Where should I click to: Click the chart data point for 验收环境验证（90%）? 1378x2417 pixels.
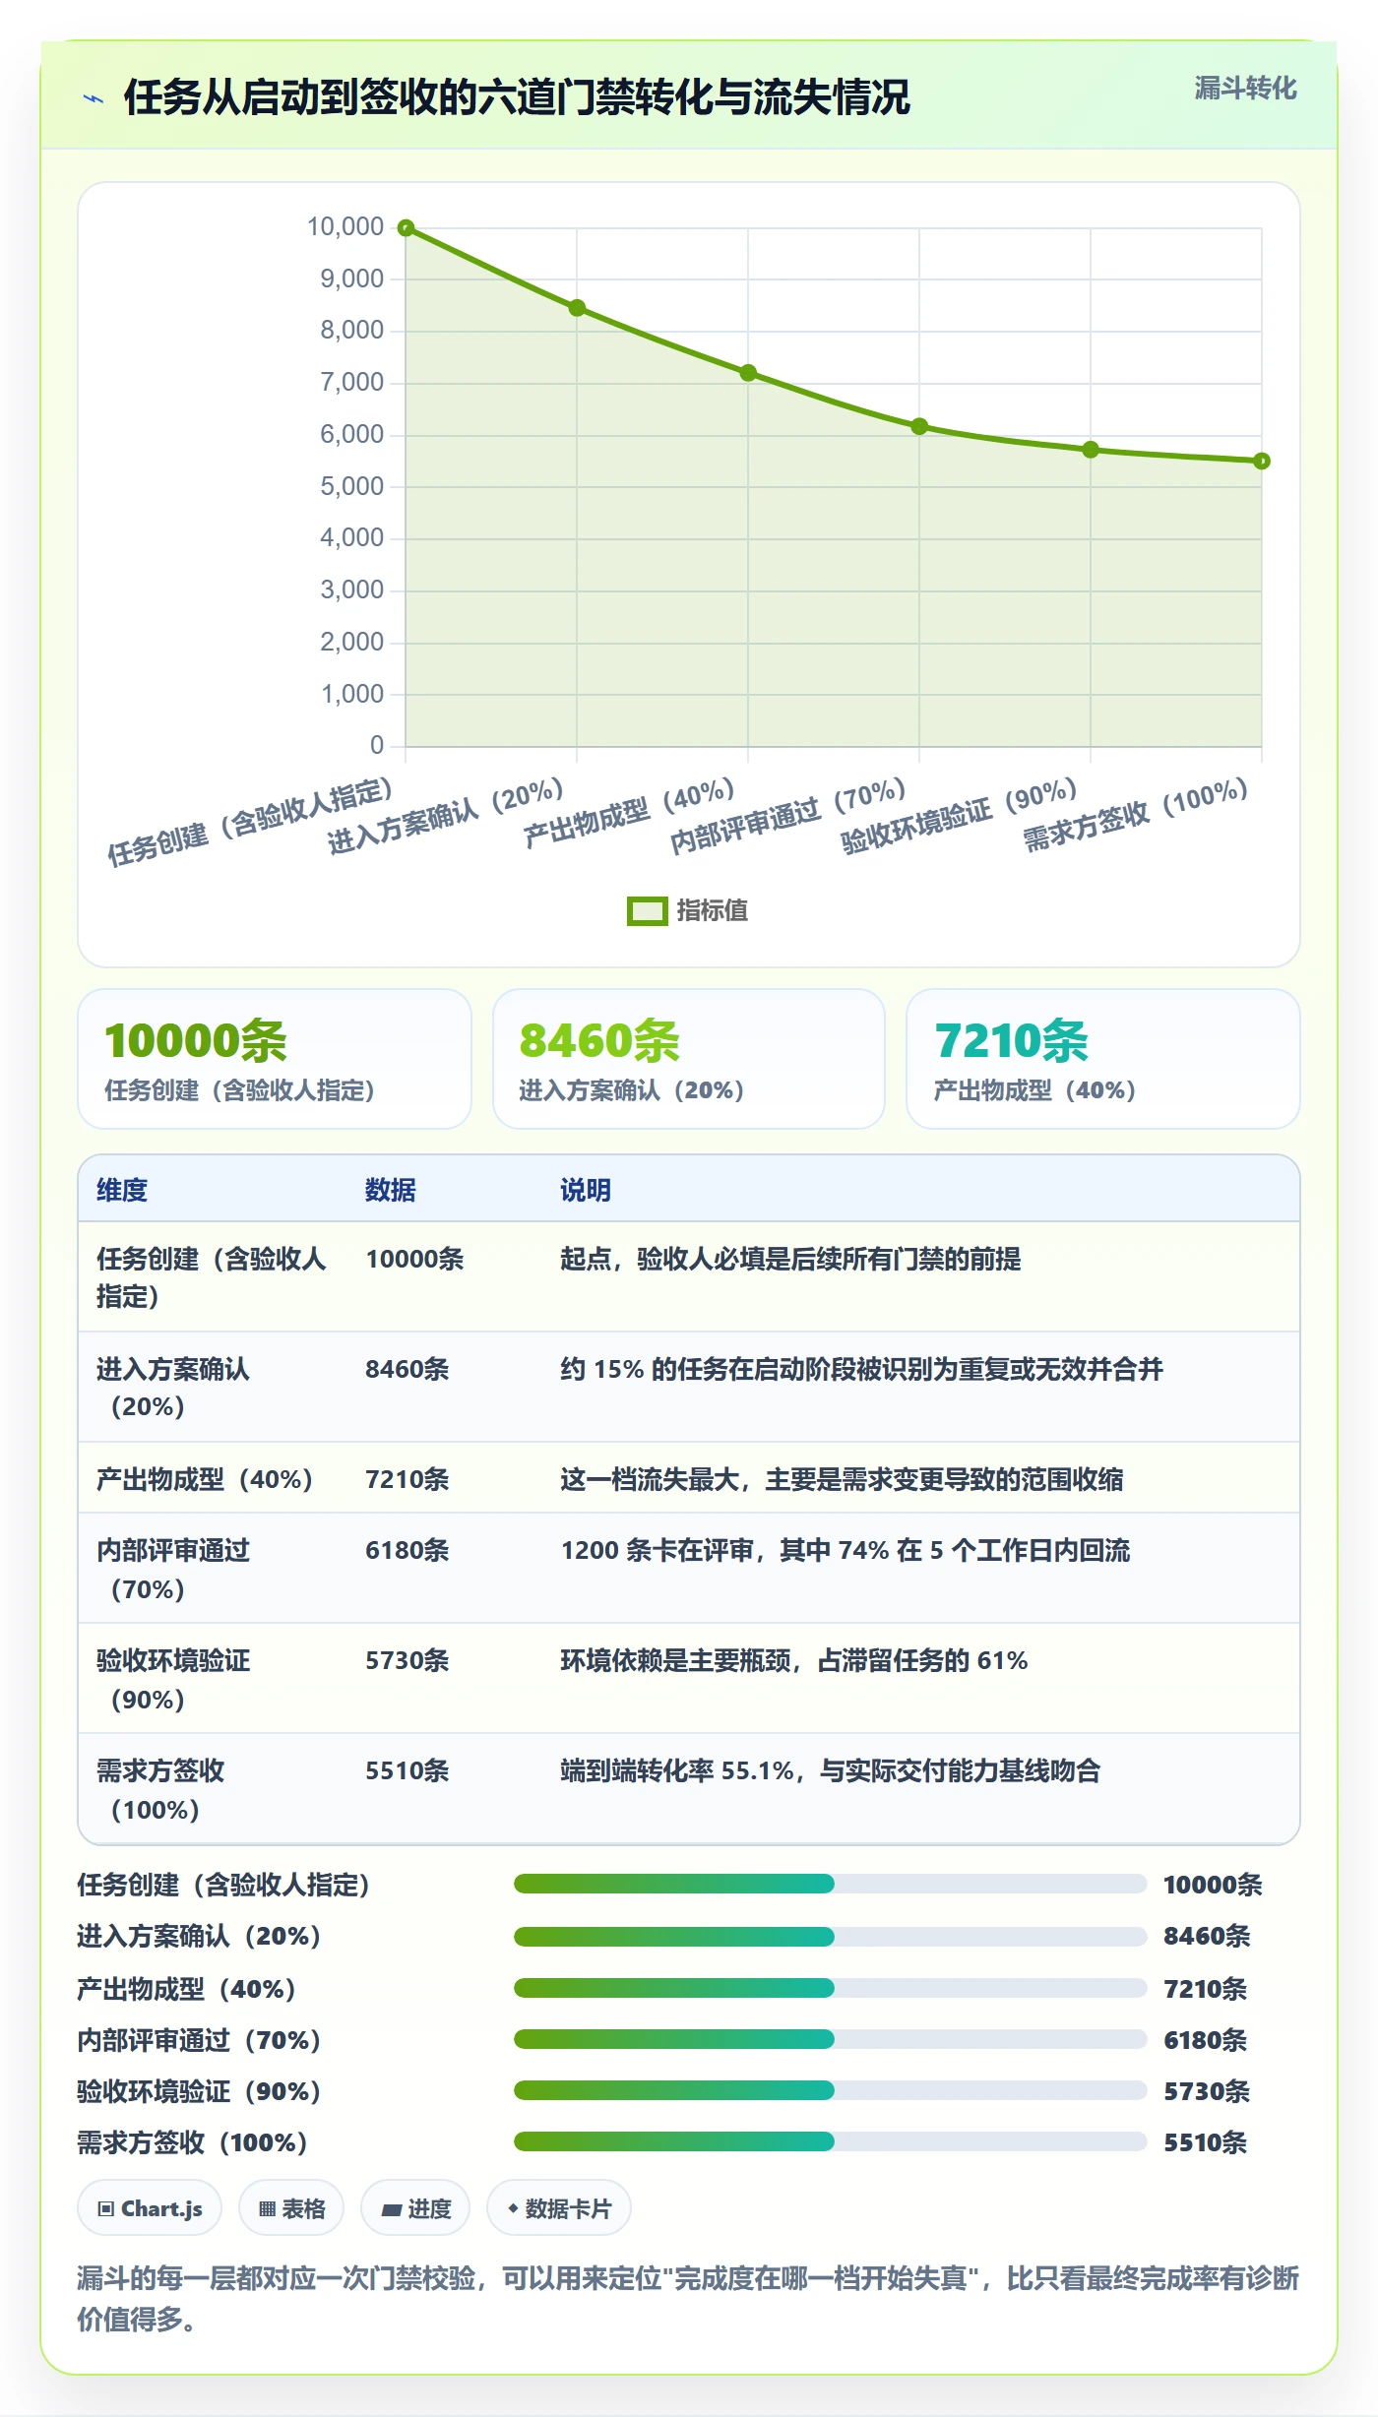tap(1091, 450)
